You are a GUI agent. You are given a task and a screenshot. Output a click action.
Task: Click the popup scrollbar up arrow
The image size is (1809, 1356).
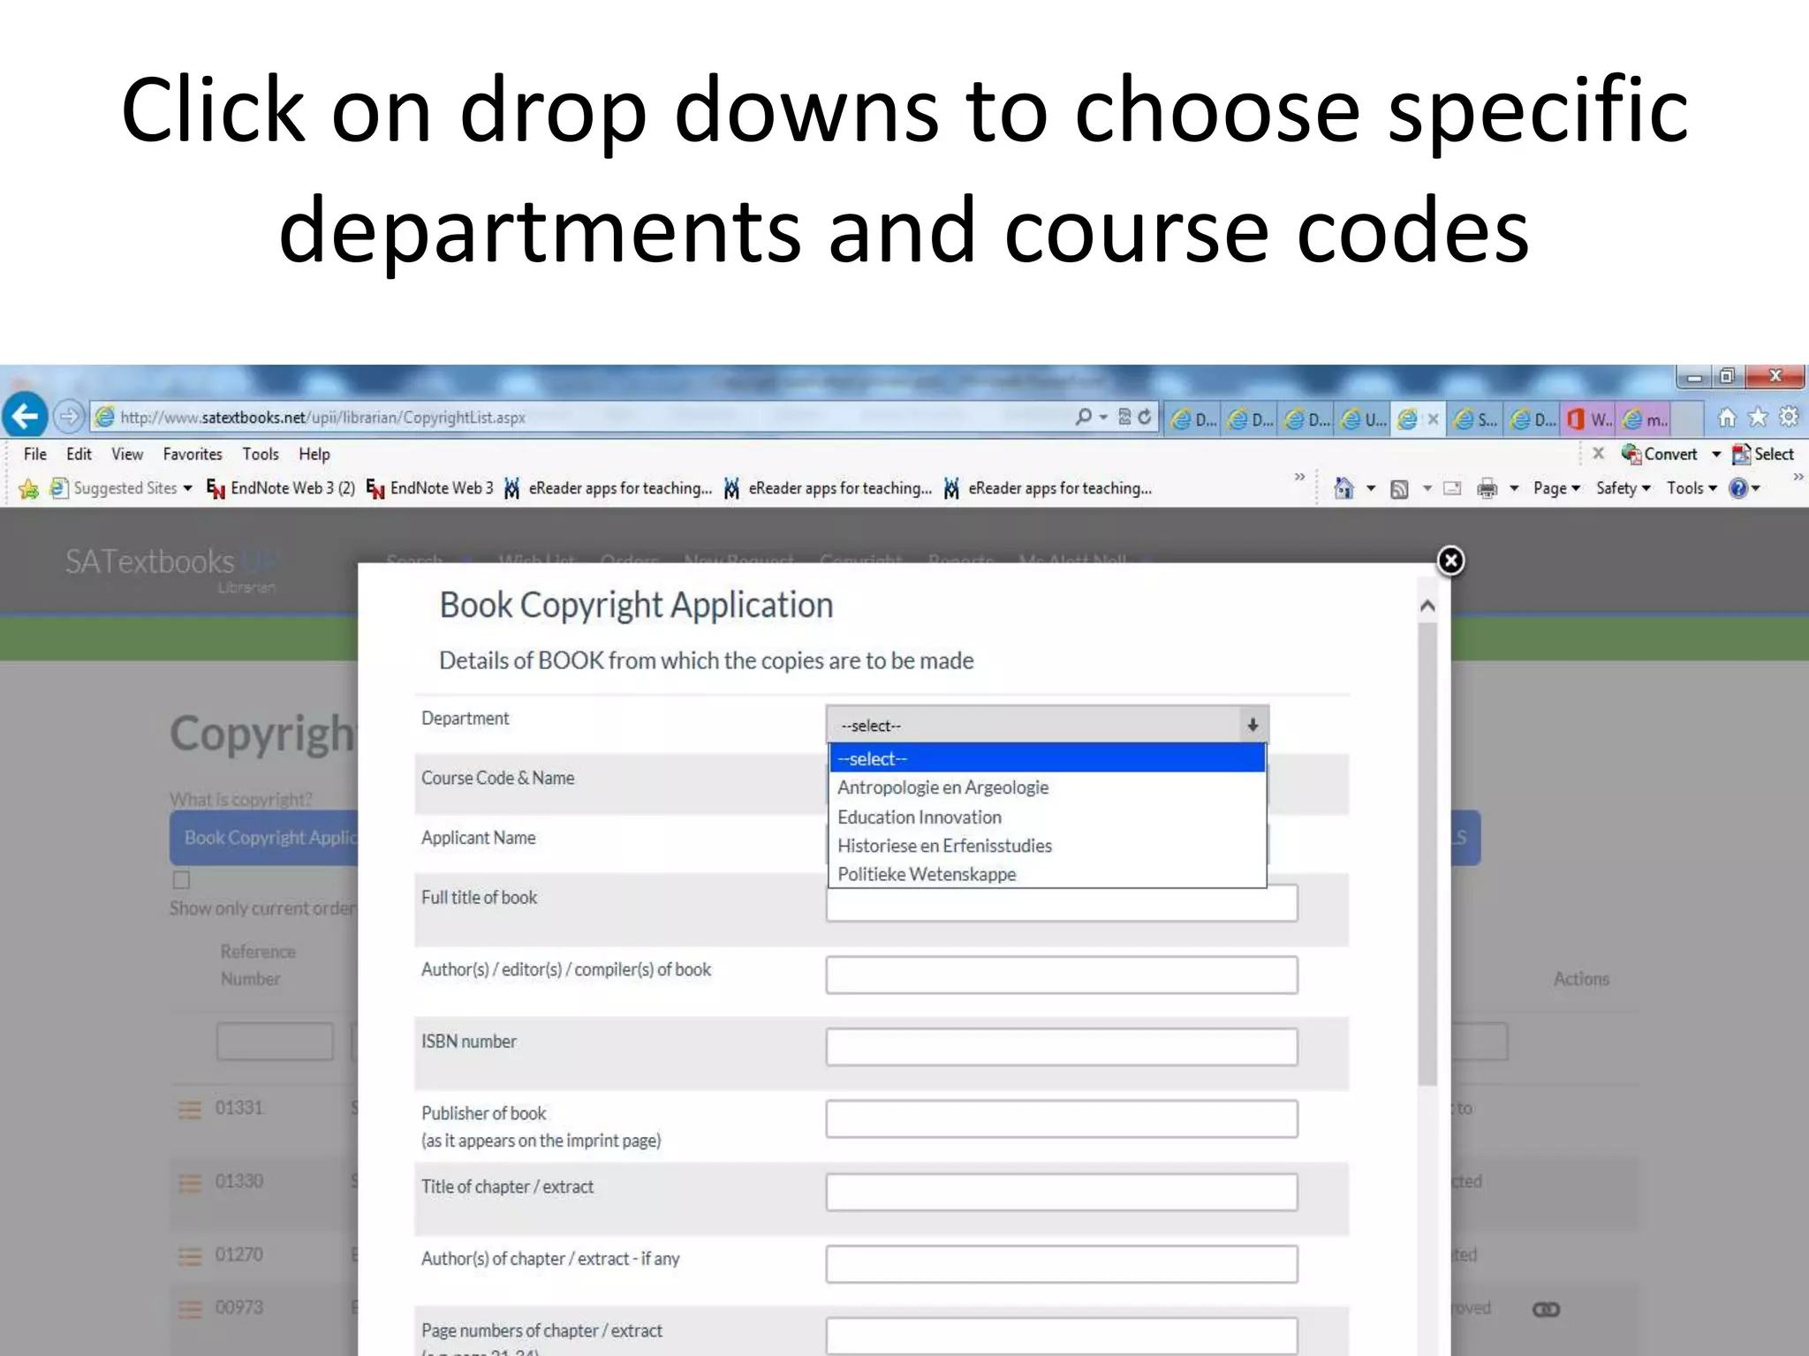click(1427, 606)
